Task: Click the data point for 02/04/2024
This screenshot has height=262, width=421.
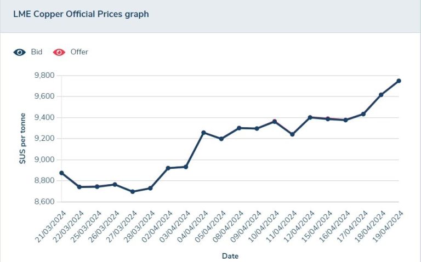Action: click(168, 168)
